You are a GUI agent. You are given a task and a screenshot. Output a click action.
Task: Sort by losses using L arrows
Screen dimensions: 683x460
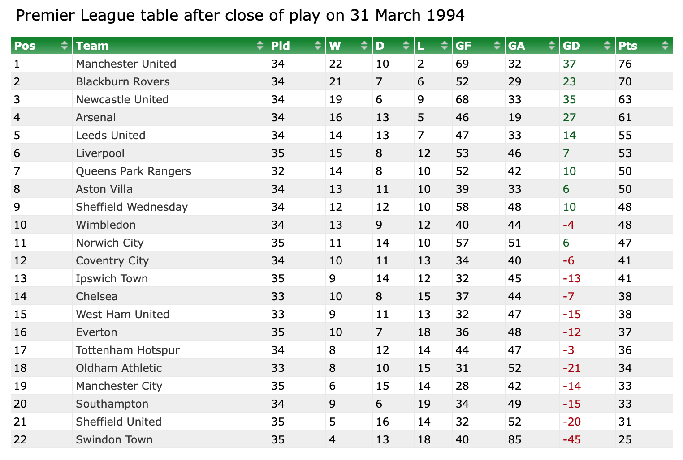tap(445, 45)
